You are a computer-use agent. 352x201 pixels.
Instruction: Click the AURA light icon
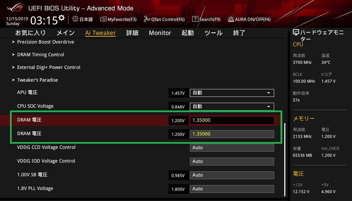pos(231,19)
